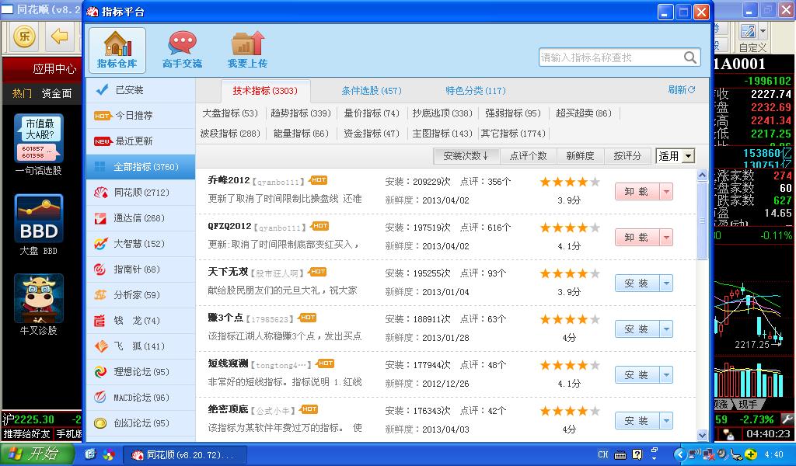796x466 pixels.
Task: Expand the 卸载 dropdown arrow for QFZQ2012
Action: pos(666,238)
